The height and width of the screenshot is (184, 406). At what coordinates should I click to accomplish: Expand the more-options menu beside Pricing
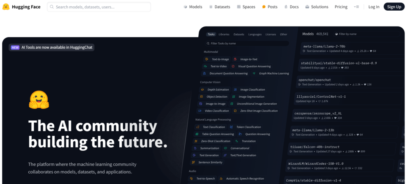[x=356, y=7]
